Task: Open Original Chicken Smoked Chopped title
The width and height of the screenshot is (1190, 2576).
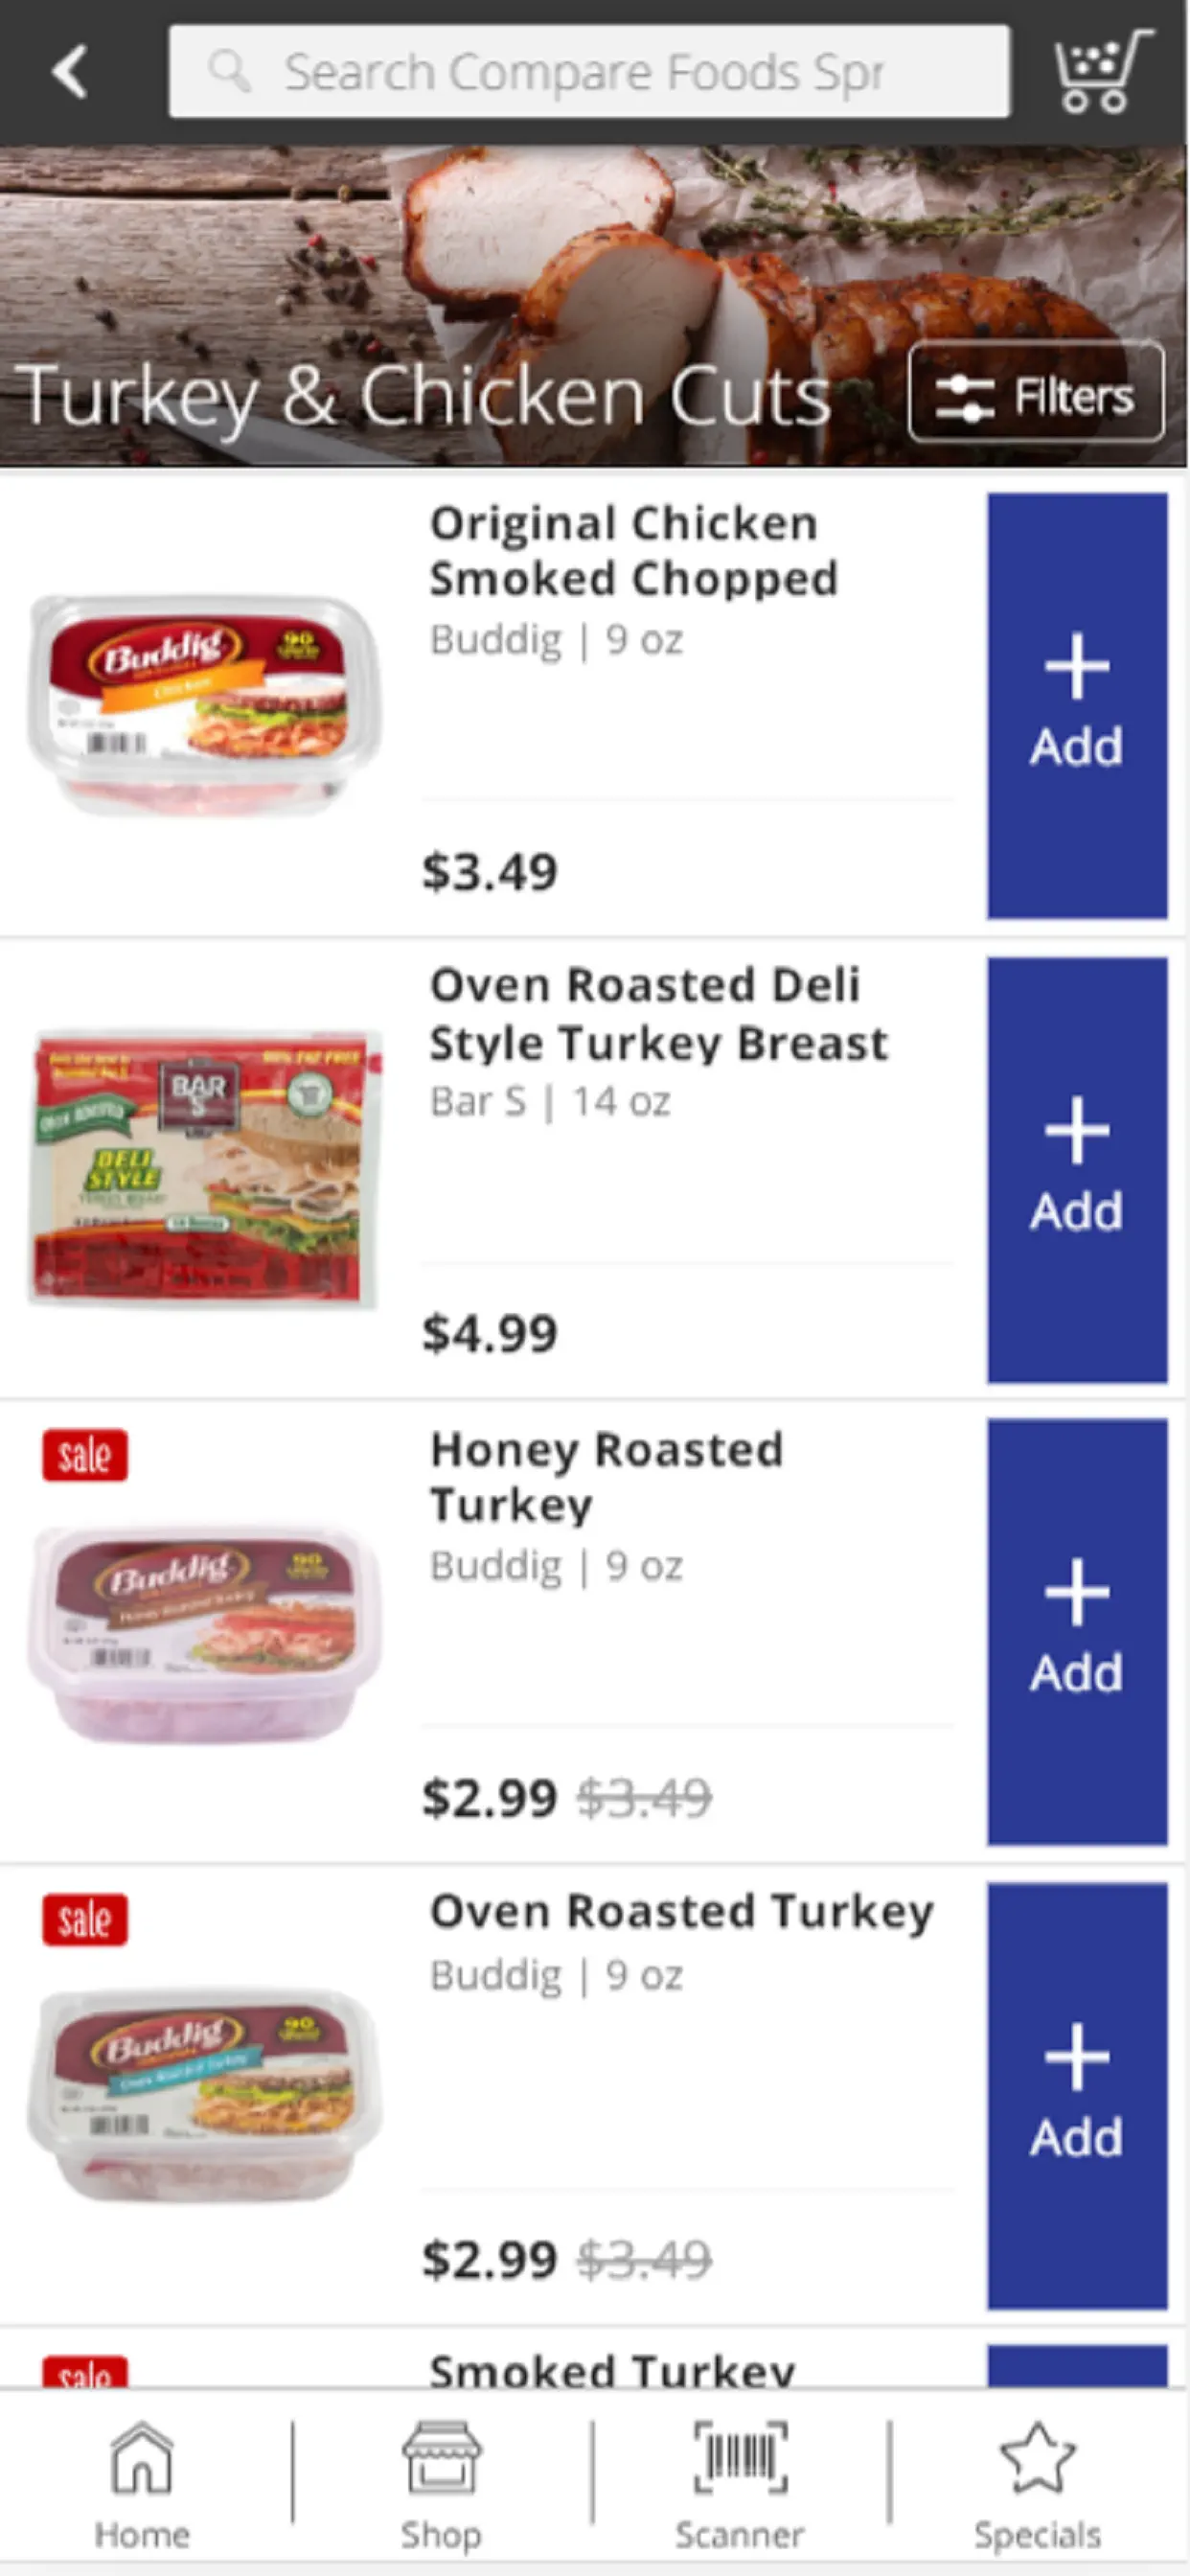Action: [634, 551]
